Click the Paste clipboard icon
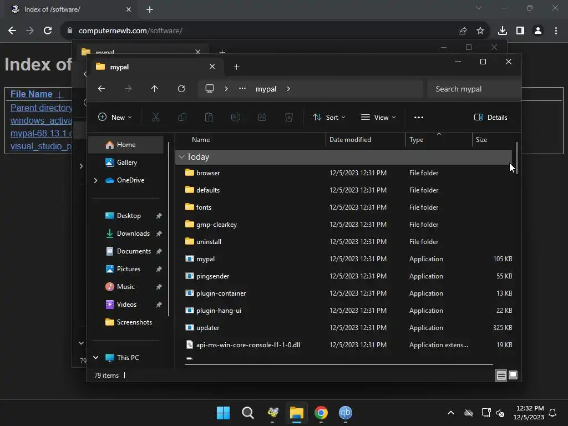568x426 pixels. point(209,118)
